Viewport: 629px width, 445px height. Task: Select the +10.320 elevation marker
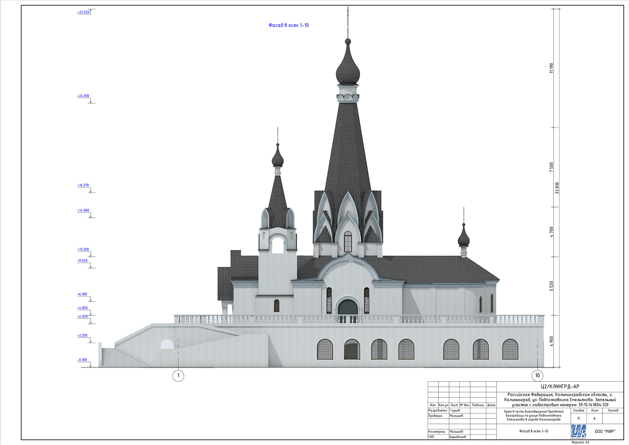83,249
